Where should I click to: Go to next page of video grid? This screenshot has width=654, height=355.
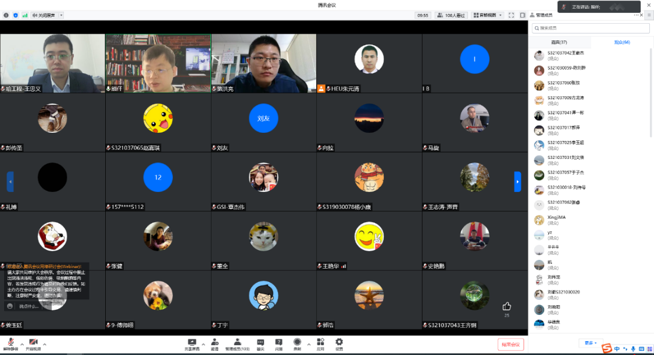pos(517,182)
